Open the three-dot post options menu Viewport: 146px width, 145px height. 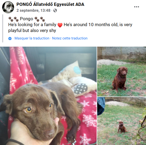click(x=136, y=7)
